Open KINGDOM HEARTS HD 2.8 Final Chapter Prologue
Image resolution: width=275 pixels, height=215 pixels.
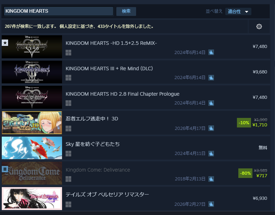click(122, 94)
